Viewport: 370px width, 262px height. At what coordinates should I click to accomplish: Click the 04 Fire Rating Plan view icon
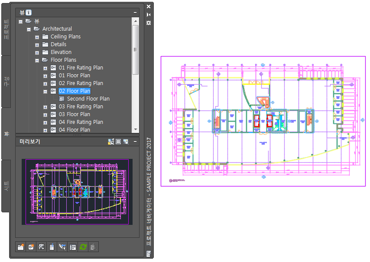pyautogui.click(x=53, y=122)
